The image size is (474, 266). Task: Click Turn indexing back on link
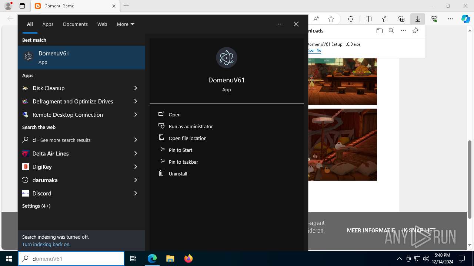46,245
